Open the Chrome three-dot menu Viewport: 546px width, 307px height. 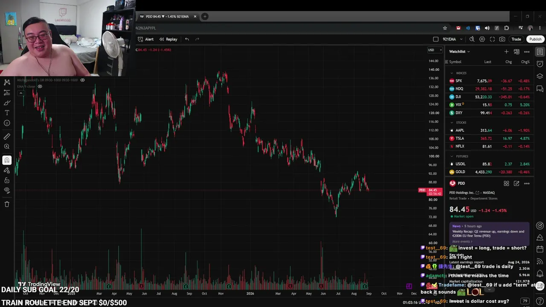(540, 28)
